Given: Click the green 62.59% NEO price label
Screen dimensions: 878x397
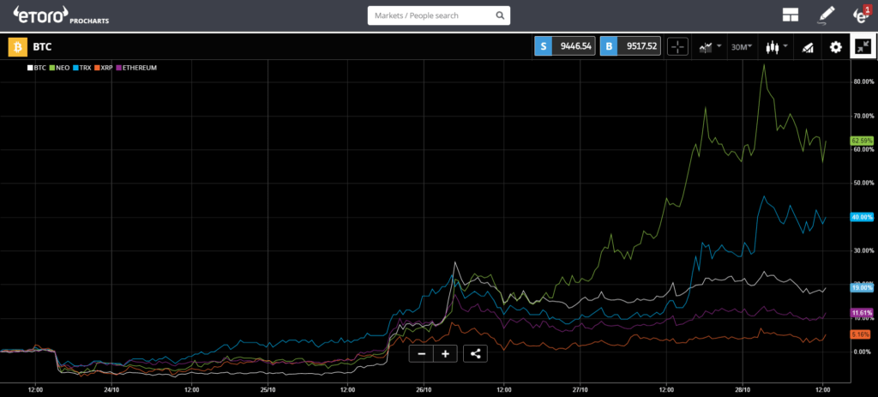Looking at the screenshot, I should (861, 141).
